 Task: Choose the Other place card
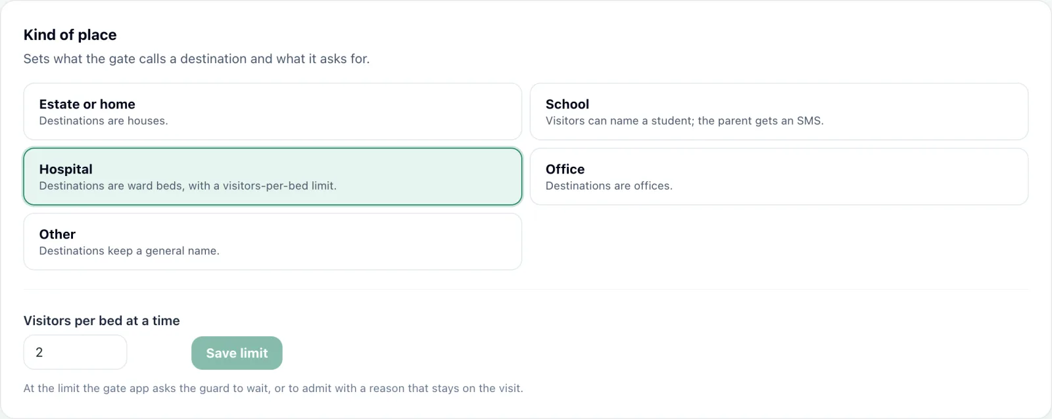273,242
